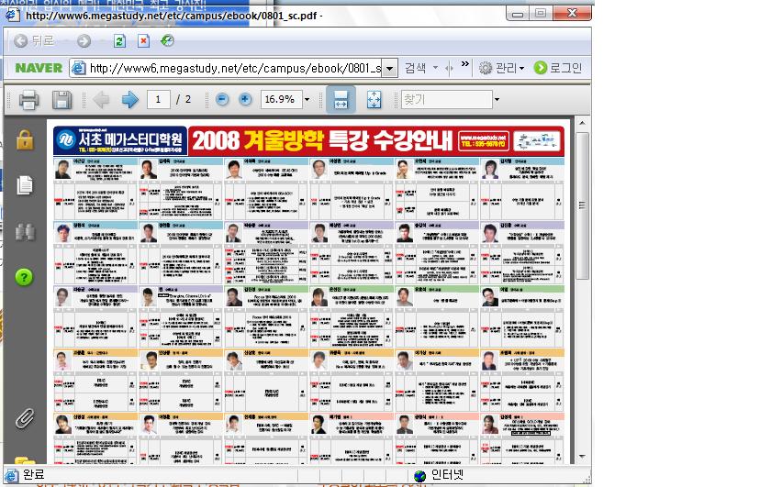771x487 pixels.
Task: Click the browser Forward arrow button
Action: tap(84, 40)
